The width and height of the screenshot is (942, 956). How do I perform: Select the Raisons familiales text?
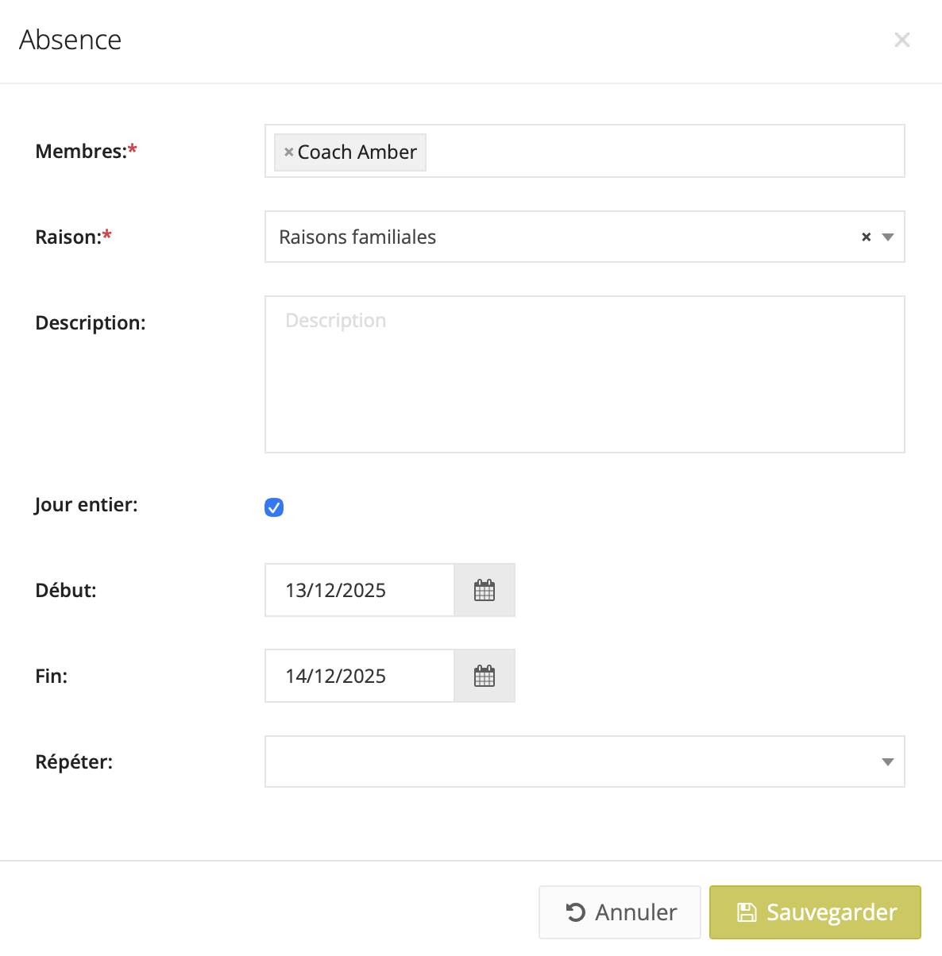[x=357, y=237]
